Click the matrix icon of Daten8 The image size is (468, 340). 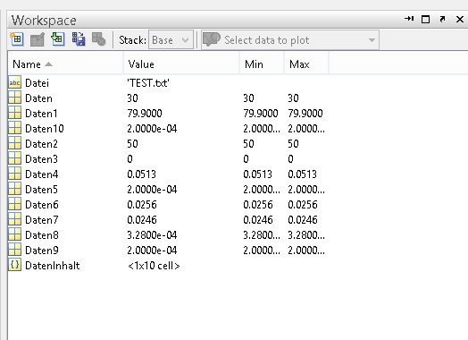[14, 234]
